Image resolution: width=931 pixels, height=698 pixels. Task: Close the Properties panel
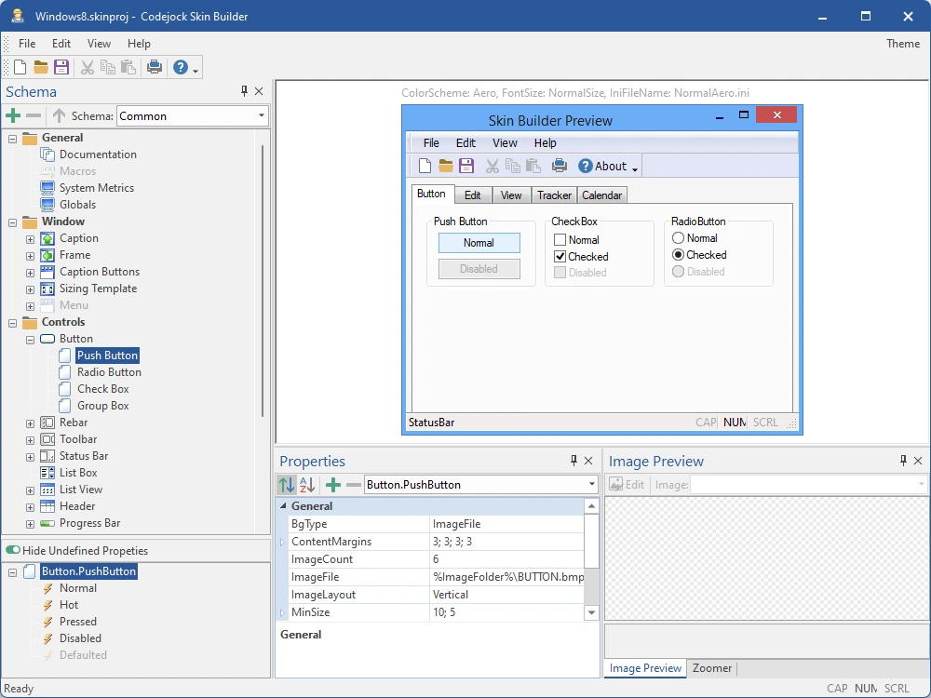(x=588, y=461)
